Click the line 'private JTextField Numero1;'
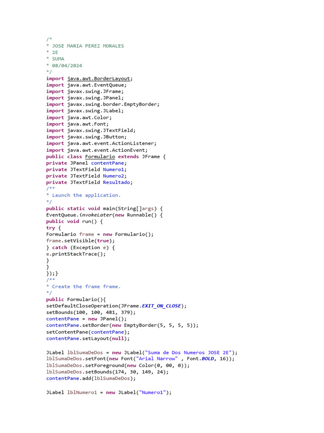The height and width of the screenshot is (433, 324). coord(86,170)
